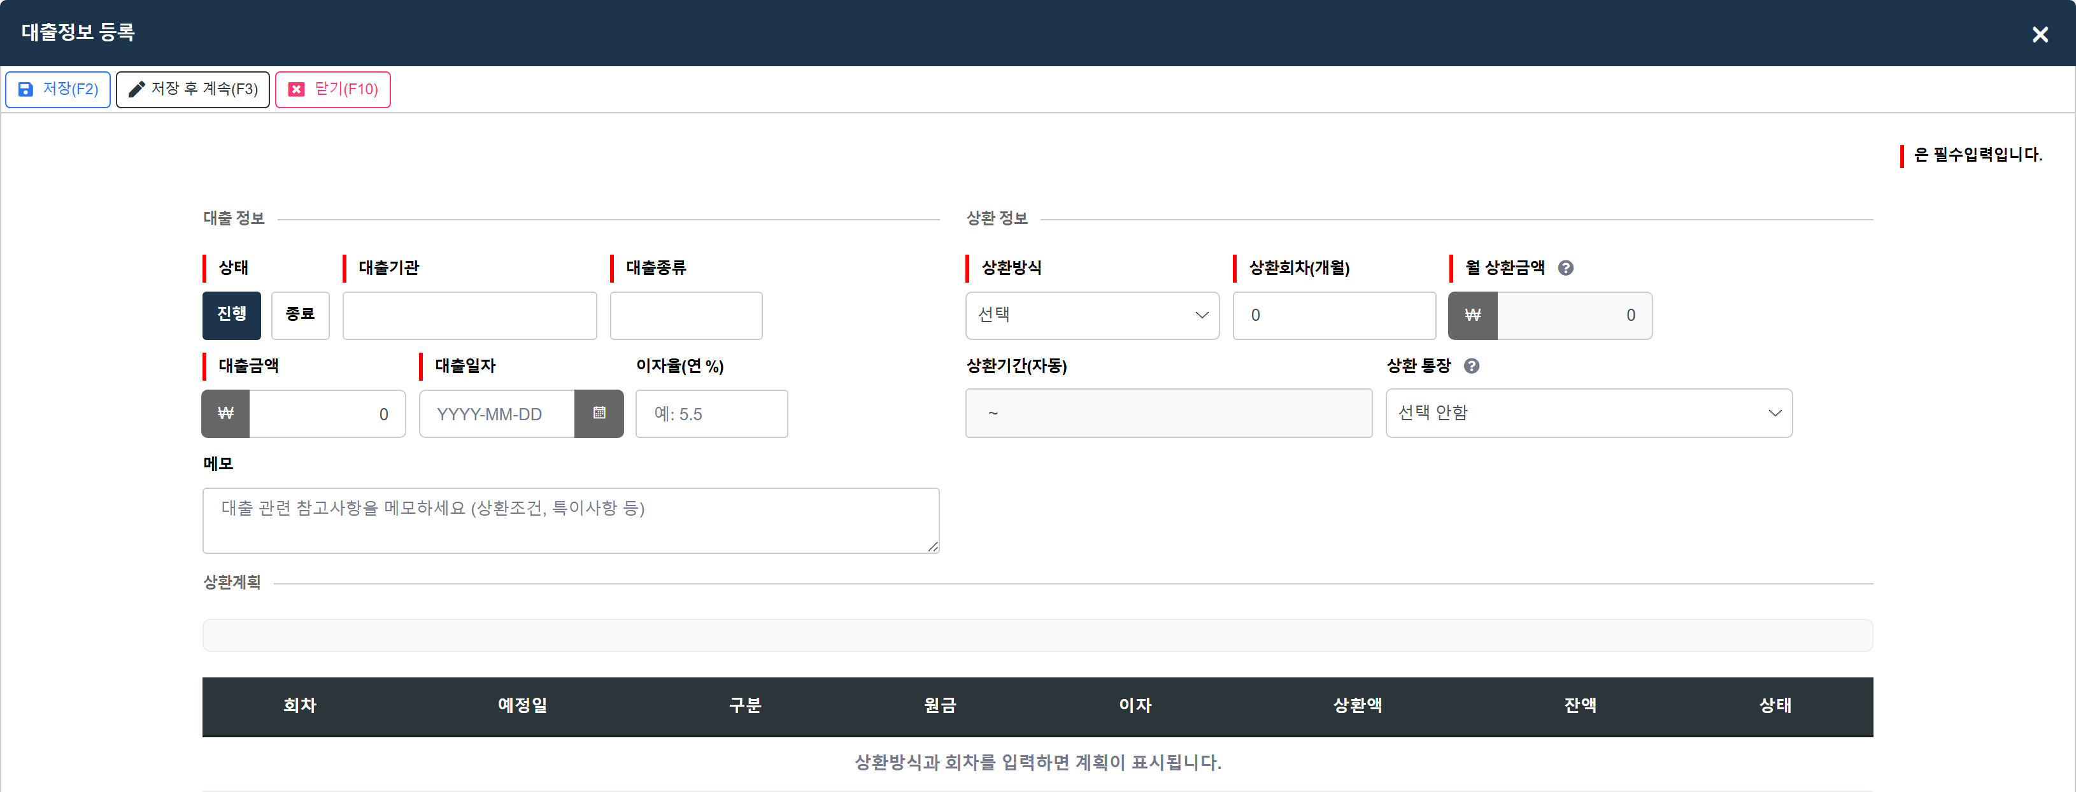Click the 대출 정보 section heading

pos(234,218)
